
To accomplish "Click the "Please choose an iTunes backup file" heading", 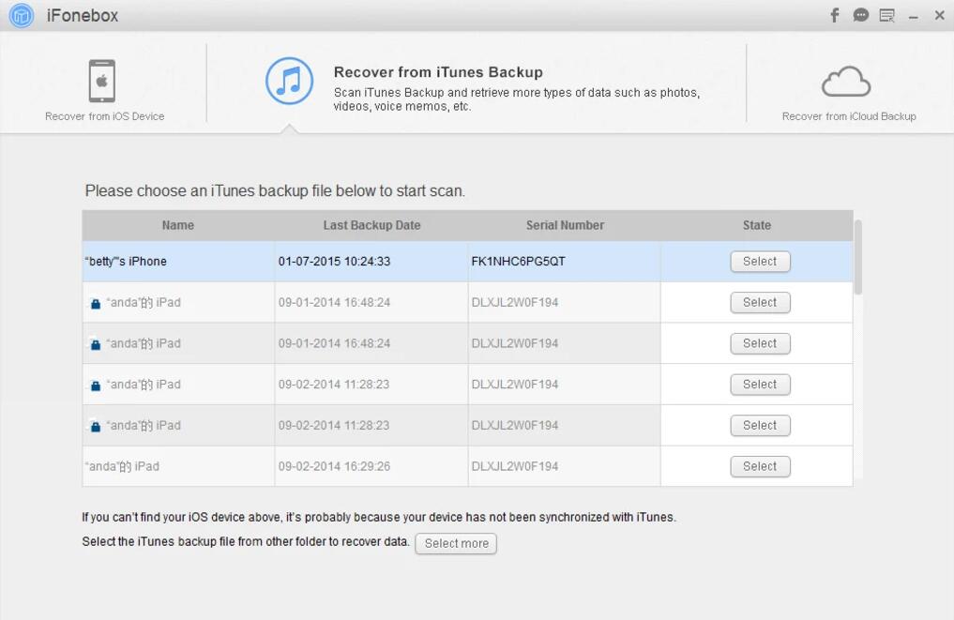I will (275, 191).
